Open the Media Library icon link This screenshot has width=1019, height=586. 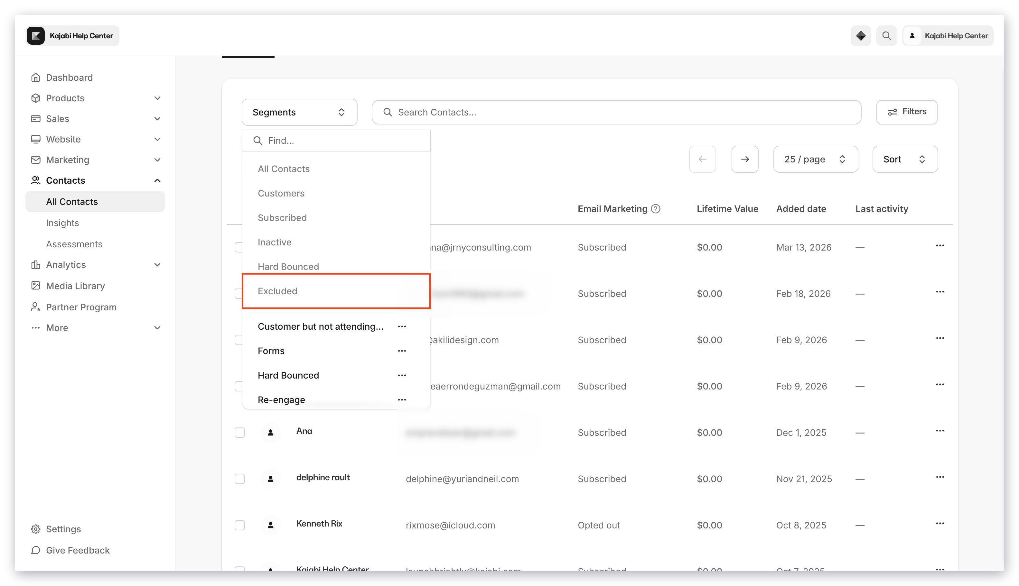pyautogui.click(x=35, y=285)
